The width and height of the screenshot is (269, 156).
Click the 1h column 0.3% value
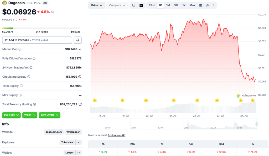coord(103,152)
